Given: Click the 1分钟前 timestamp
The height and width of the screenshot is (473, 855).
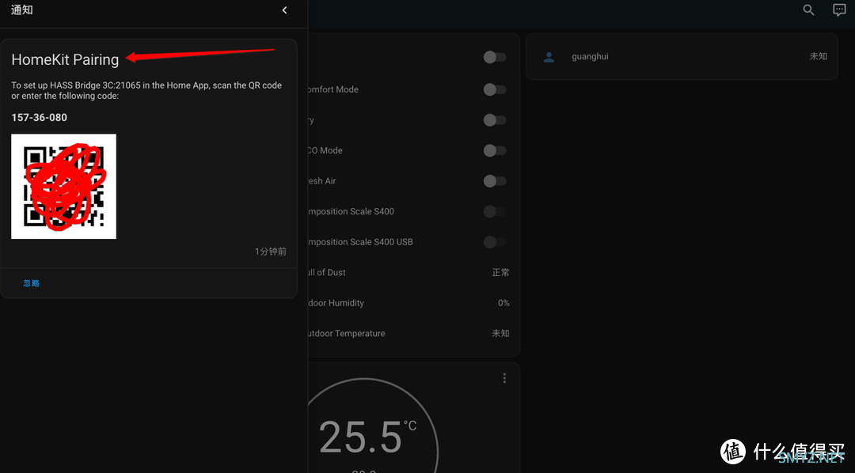Looking at the screenshot, I should [x=271, y=252].
